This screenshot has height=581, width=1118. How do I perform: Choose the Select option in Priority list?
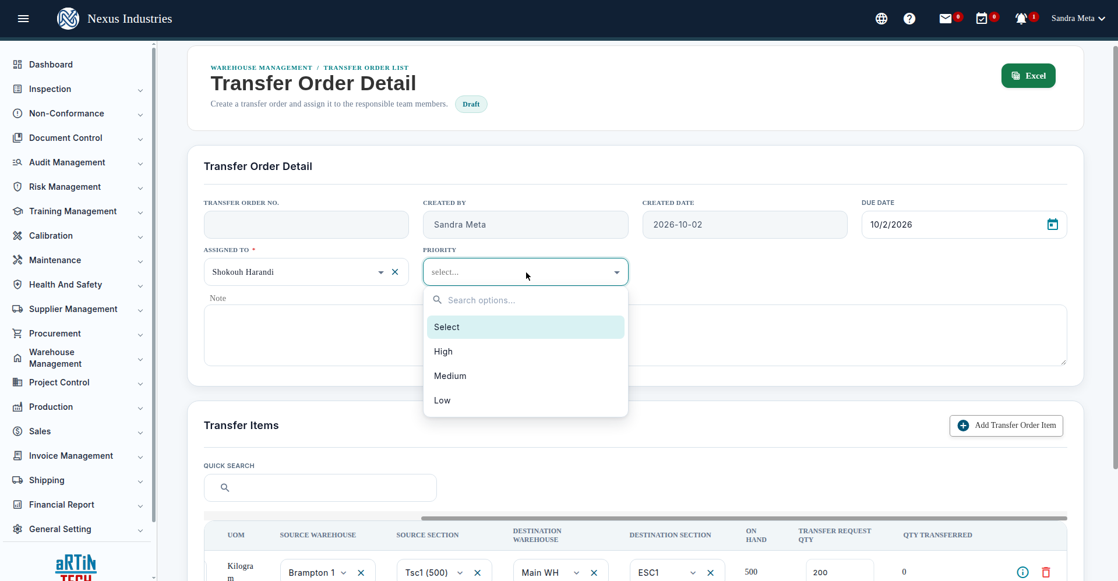tap(526, 327)
